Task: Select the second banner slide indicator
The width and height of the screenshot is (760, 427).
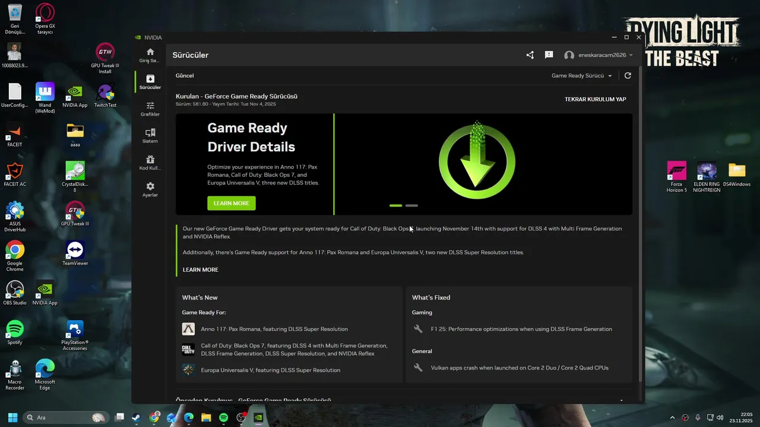Action: (x=411, y=206)
